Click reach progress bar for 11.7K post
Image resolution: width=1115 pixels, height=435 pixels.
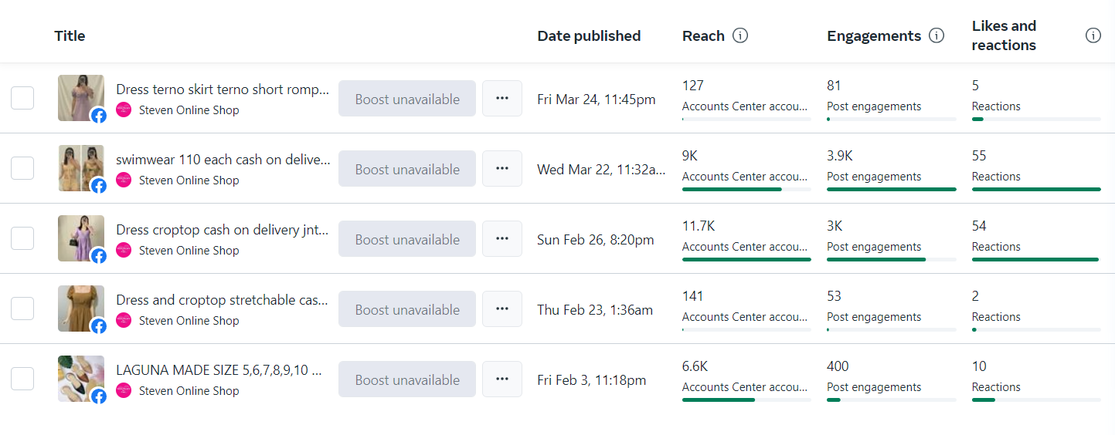tap(746, 259)
